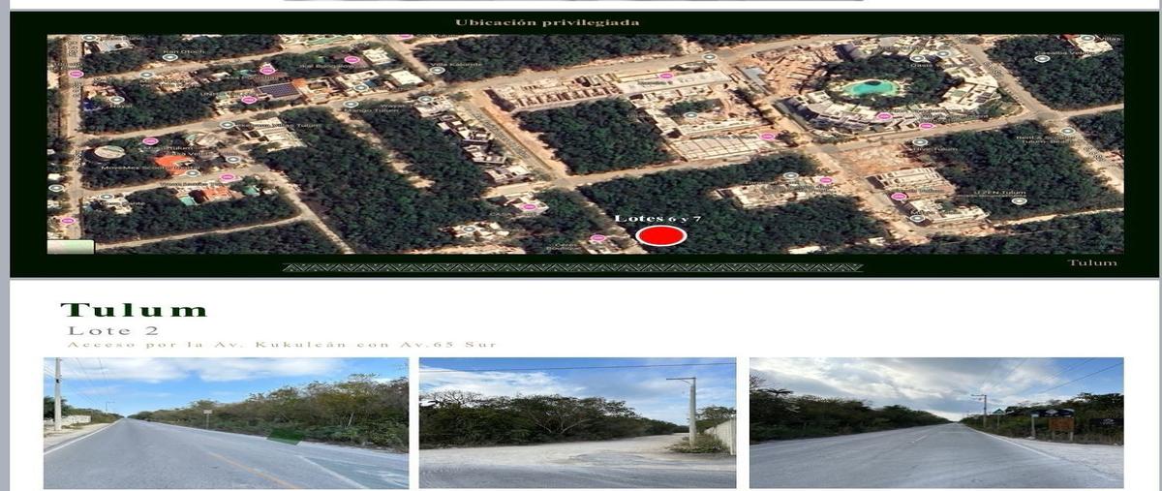Click the Lotes 6 y 7 label text

[x=658, y=219]
